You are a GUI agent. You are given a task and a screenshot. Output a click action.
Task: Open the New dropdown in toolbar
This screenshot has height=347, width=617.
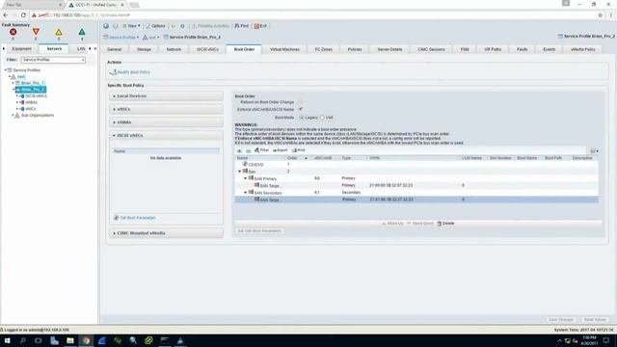pos(131,26)
